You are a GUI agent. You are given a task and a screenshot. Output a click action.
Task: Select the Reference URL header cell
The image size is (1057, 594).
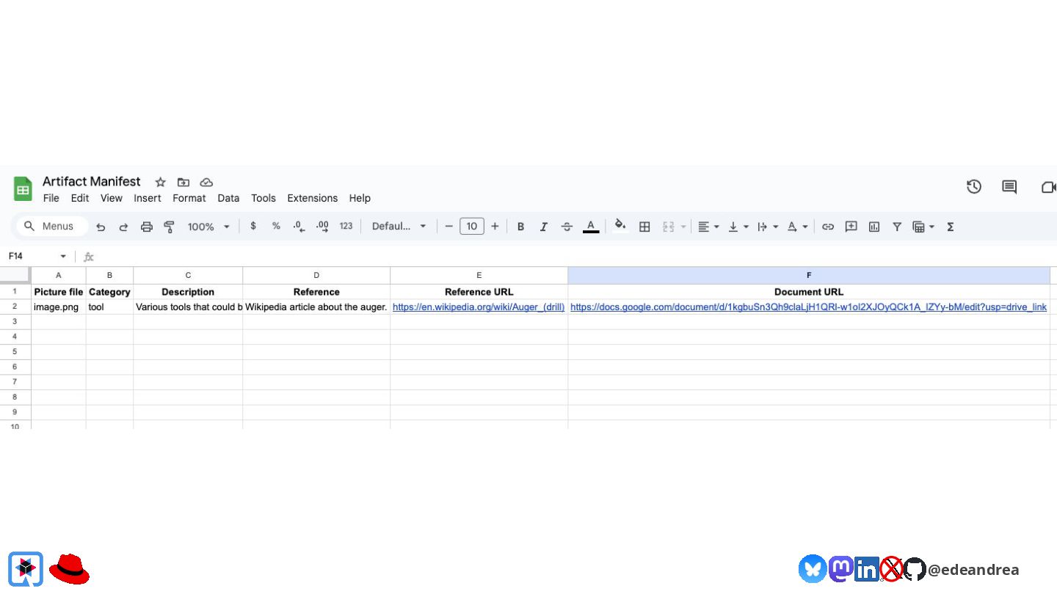pos(479,292)
